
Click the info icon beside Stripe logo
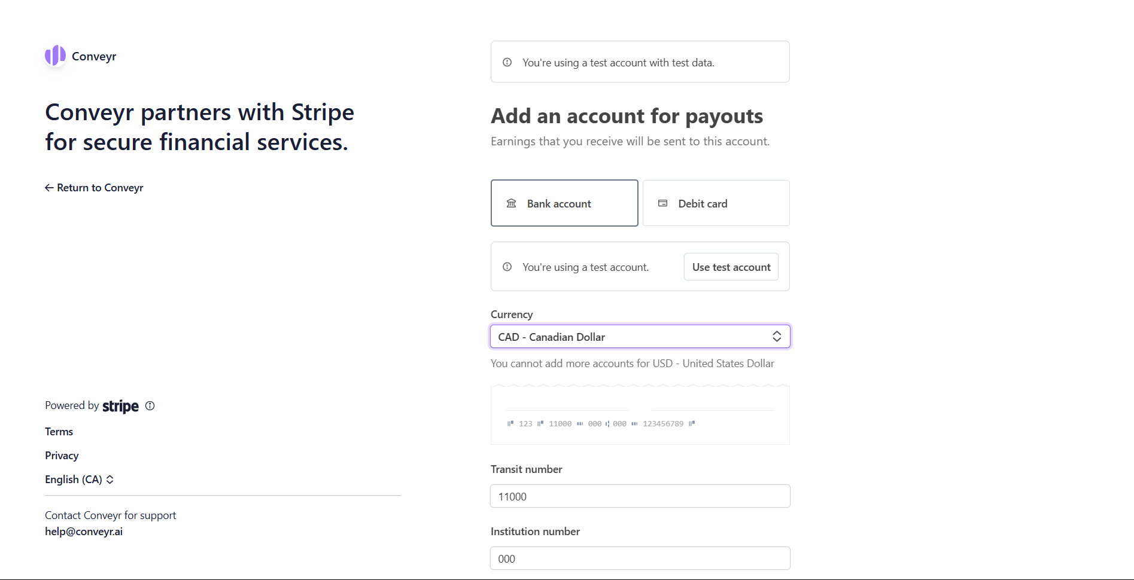click(150, 405)
